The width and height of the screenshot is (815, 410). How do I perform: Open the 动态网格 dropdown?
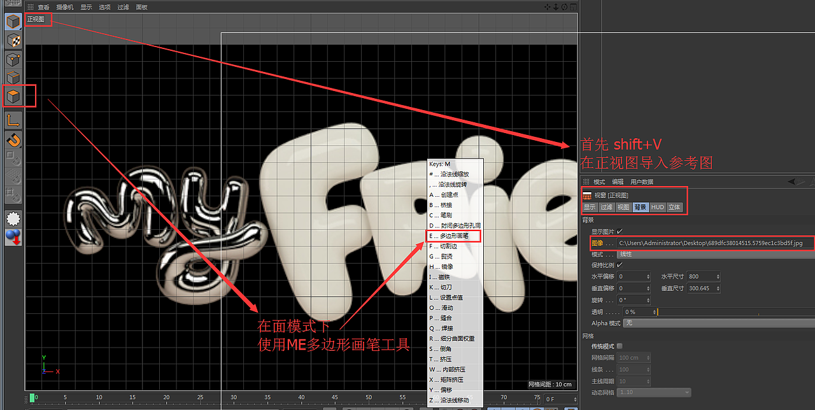(x=653, y=392)
